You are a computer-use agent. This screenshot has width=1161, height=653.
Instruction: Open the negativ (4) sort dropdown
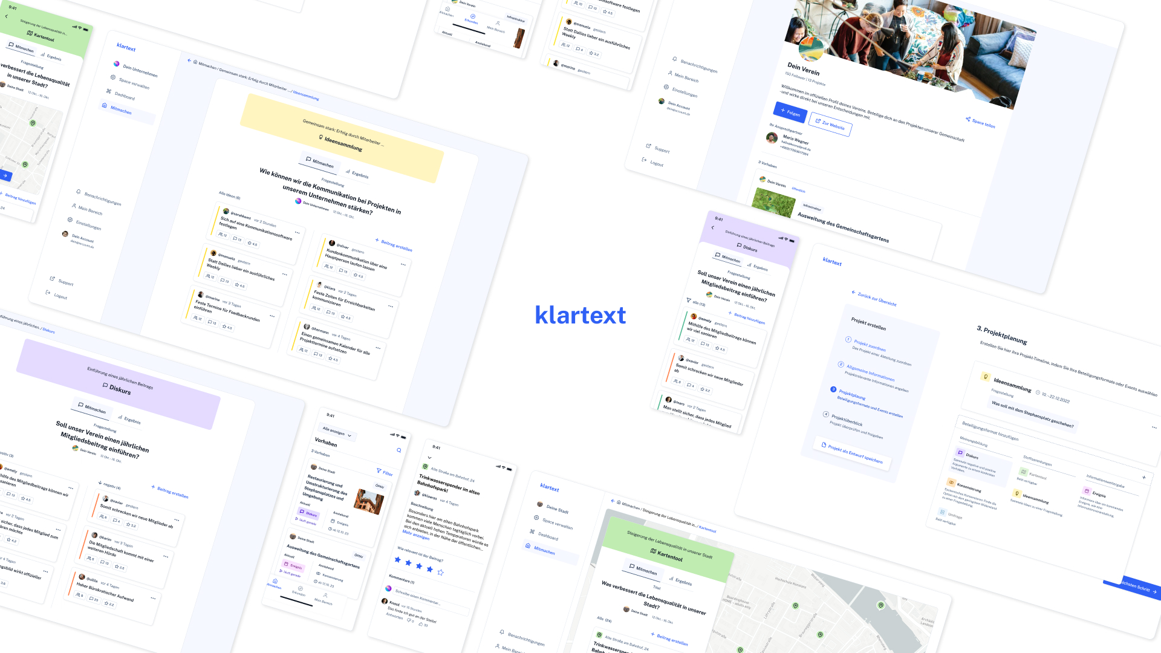[109, 486]
